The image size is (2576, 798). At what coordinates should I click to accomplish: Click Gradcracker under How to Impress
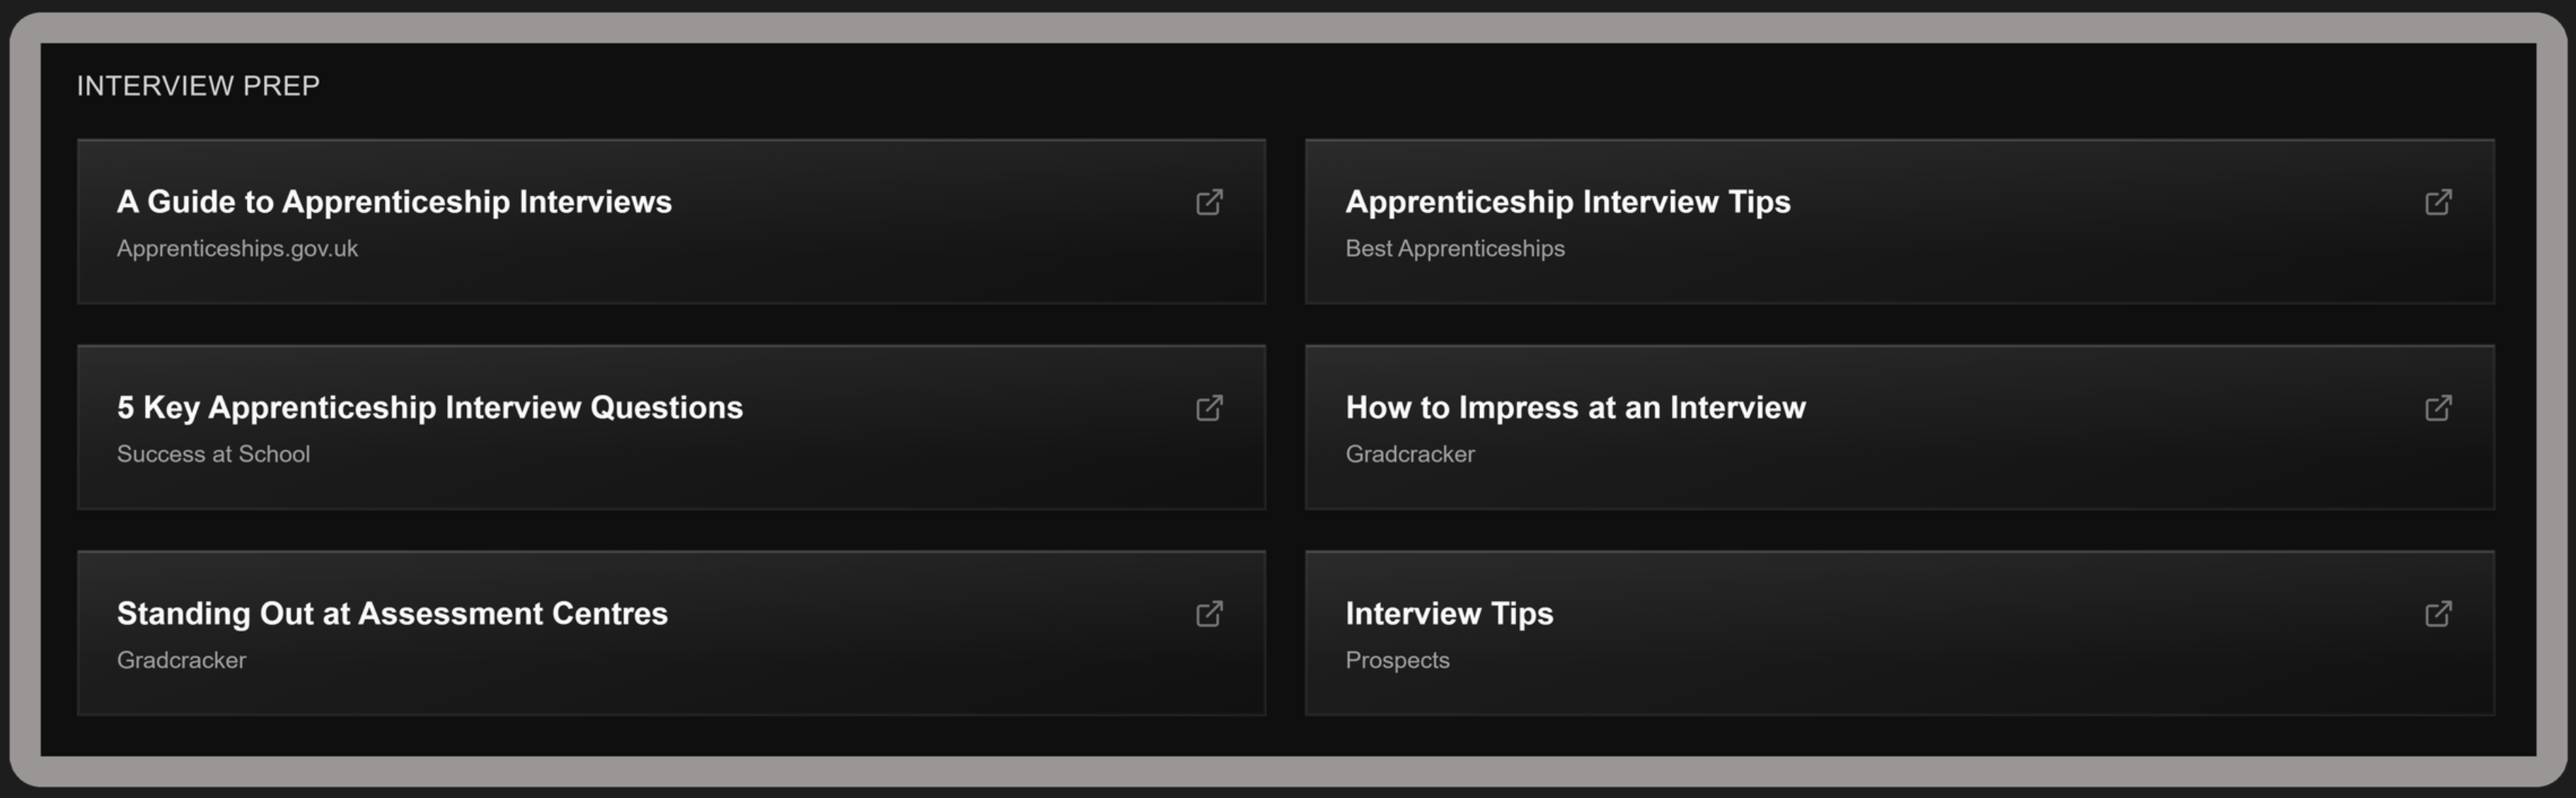click(1409, 454)
